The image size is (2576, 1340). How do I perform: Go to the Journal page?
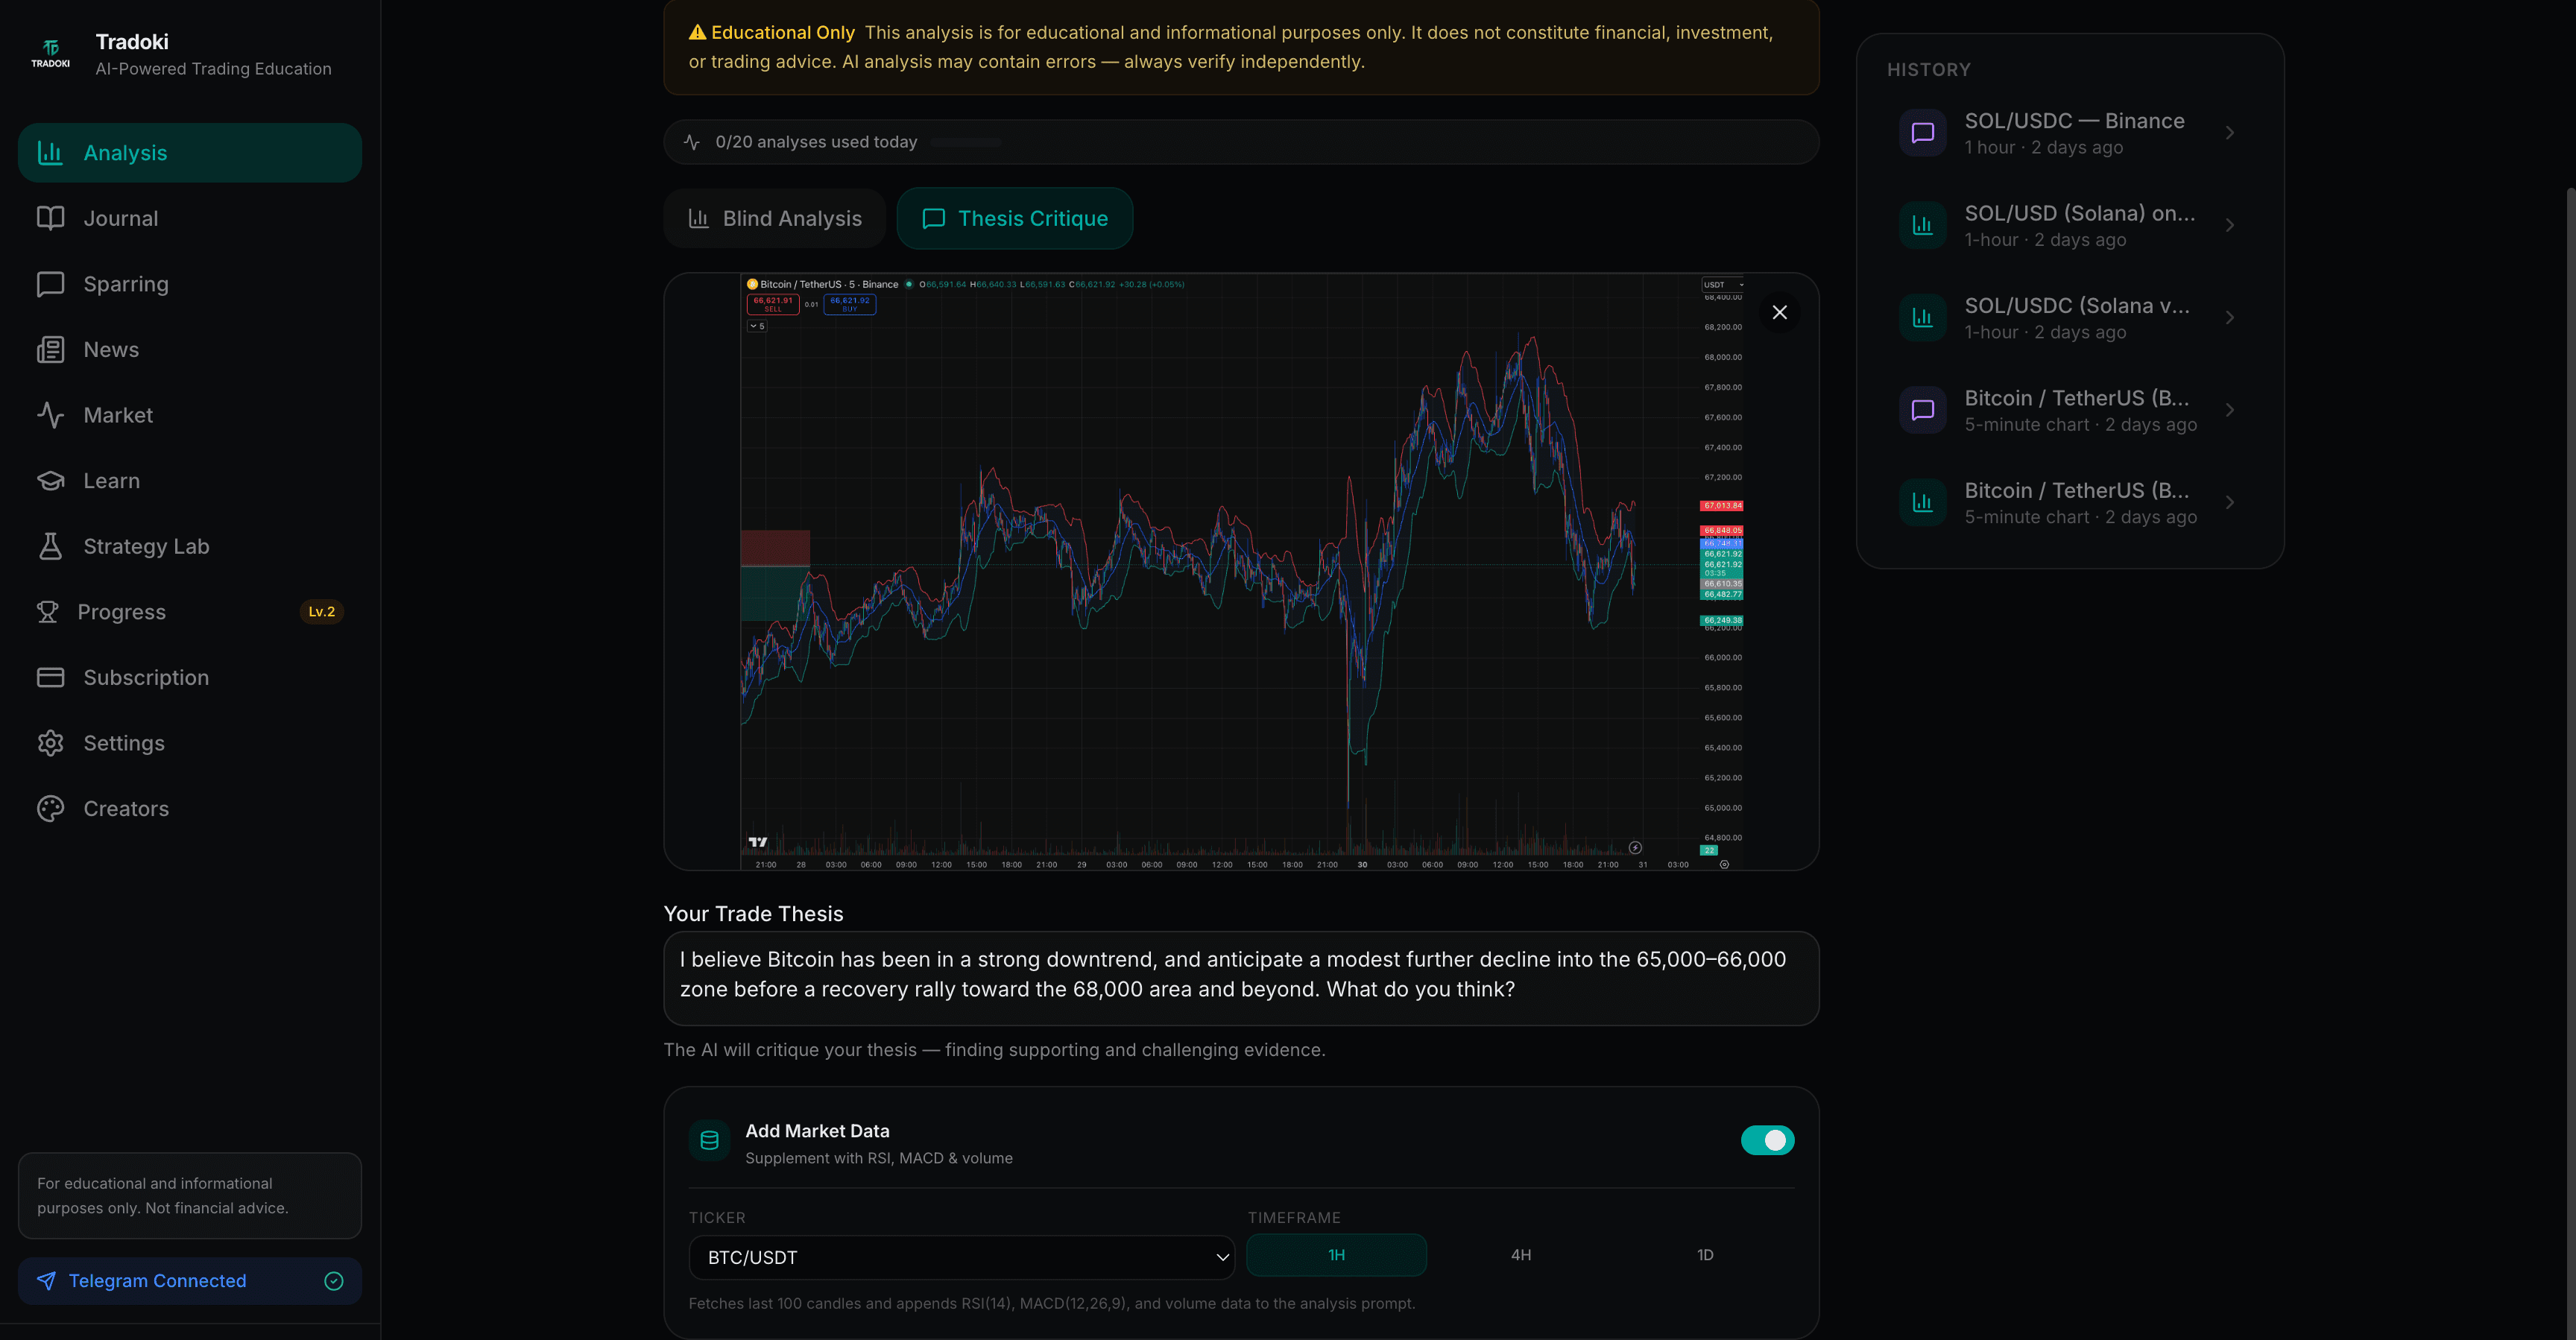click(189, 218)
